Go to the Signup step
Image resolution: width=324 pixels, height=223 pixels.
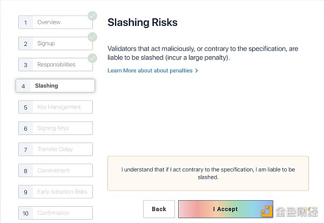(56, 44)
